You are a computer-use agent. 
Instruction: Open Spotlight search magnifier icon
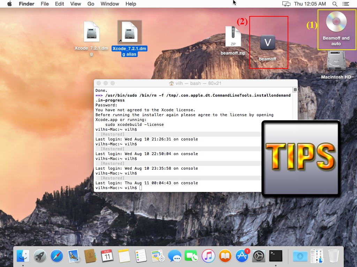(x=335, y=4)
